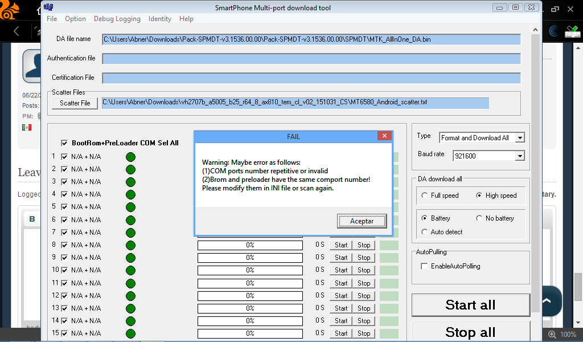The height and width of the screenshot is (342, 583).
Task: Click green status indicator for port 10
Action: point(130,271)
